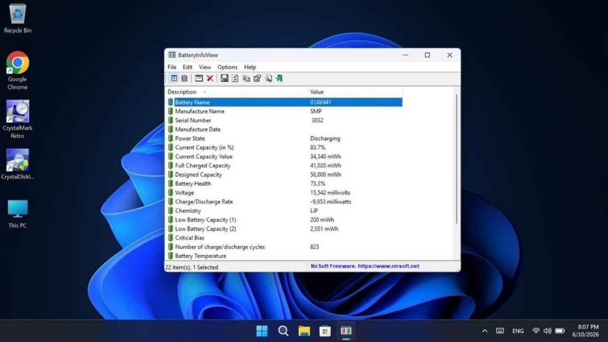
Task: Select the Designed Capacity row
Action: 285,174
